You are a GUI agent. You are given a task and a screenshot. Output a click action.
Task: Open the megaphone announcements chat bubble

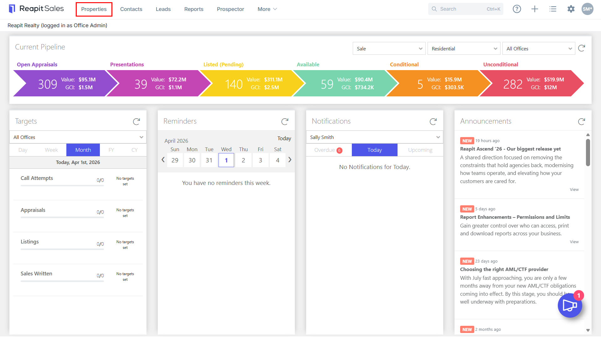click(x=570, y=305)
